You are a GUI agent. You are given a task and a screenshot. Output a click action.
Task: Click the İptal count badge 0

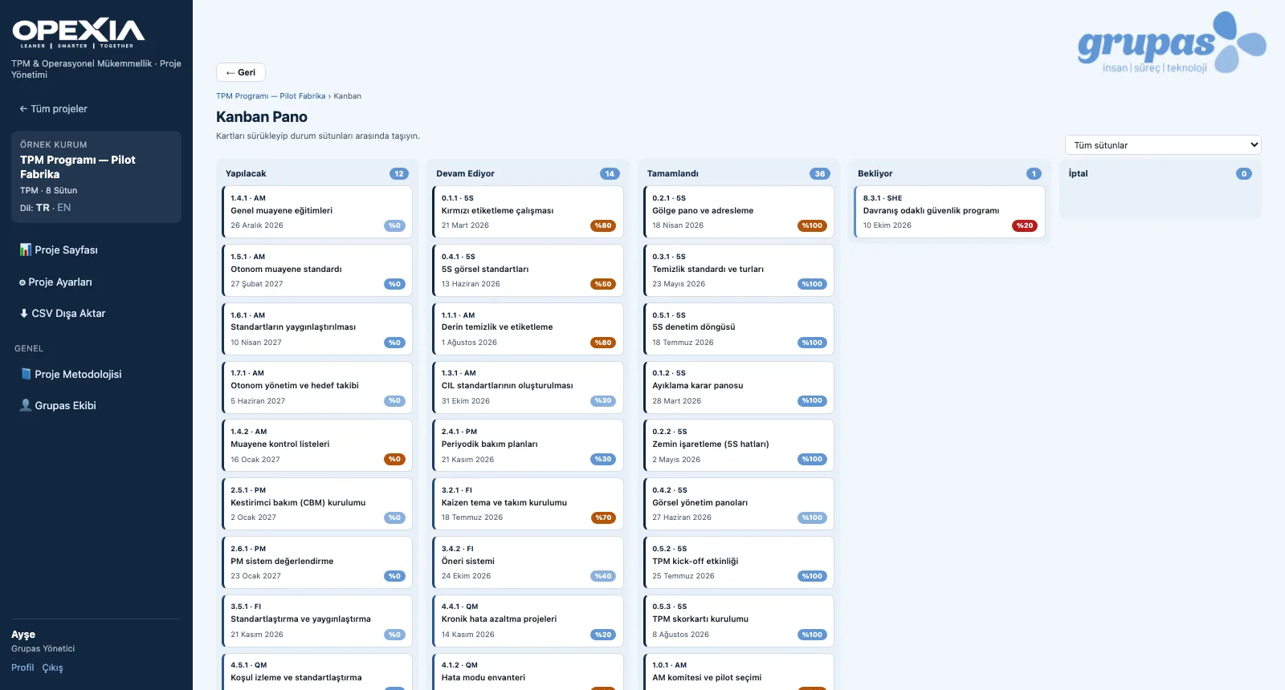pyautogui.click(x=1244, y=174)
